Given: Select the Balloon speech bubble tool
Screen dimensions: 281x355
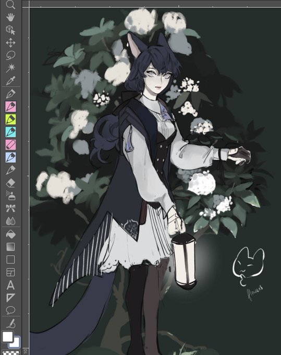Looking at the screenshot, I should pyautogui.click(x=10, y=311).
